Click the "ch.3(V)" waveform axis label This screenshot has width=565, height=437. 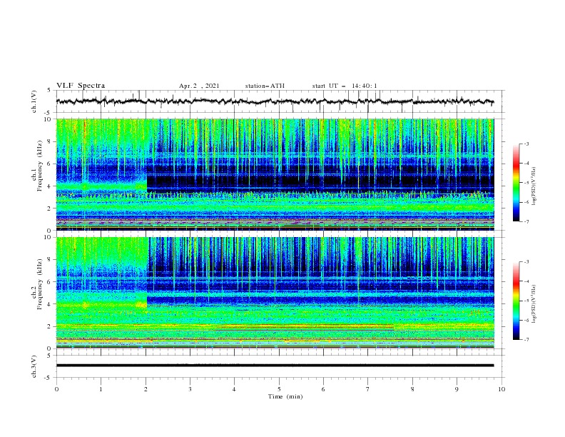34,366
